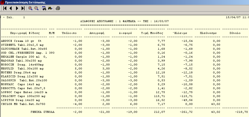The image size is (249, 117).
Task: Select the 'NORVASC Caps 14x5 mg' row
Action: tap(111, 84)
